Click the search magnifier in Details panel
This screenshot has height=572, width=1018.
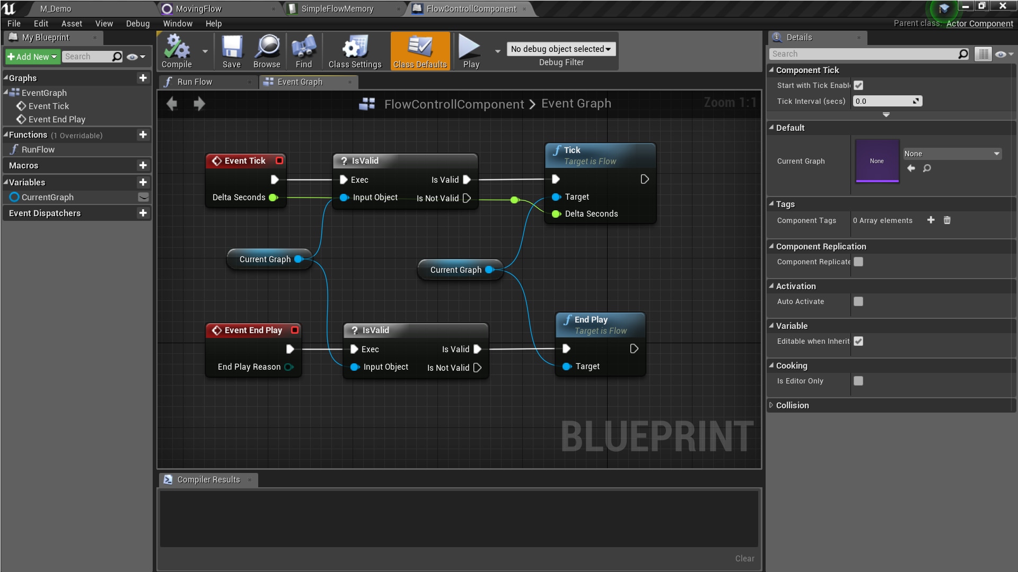[964, 53]
